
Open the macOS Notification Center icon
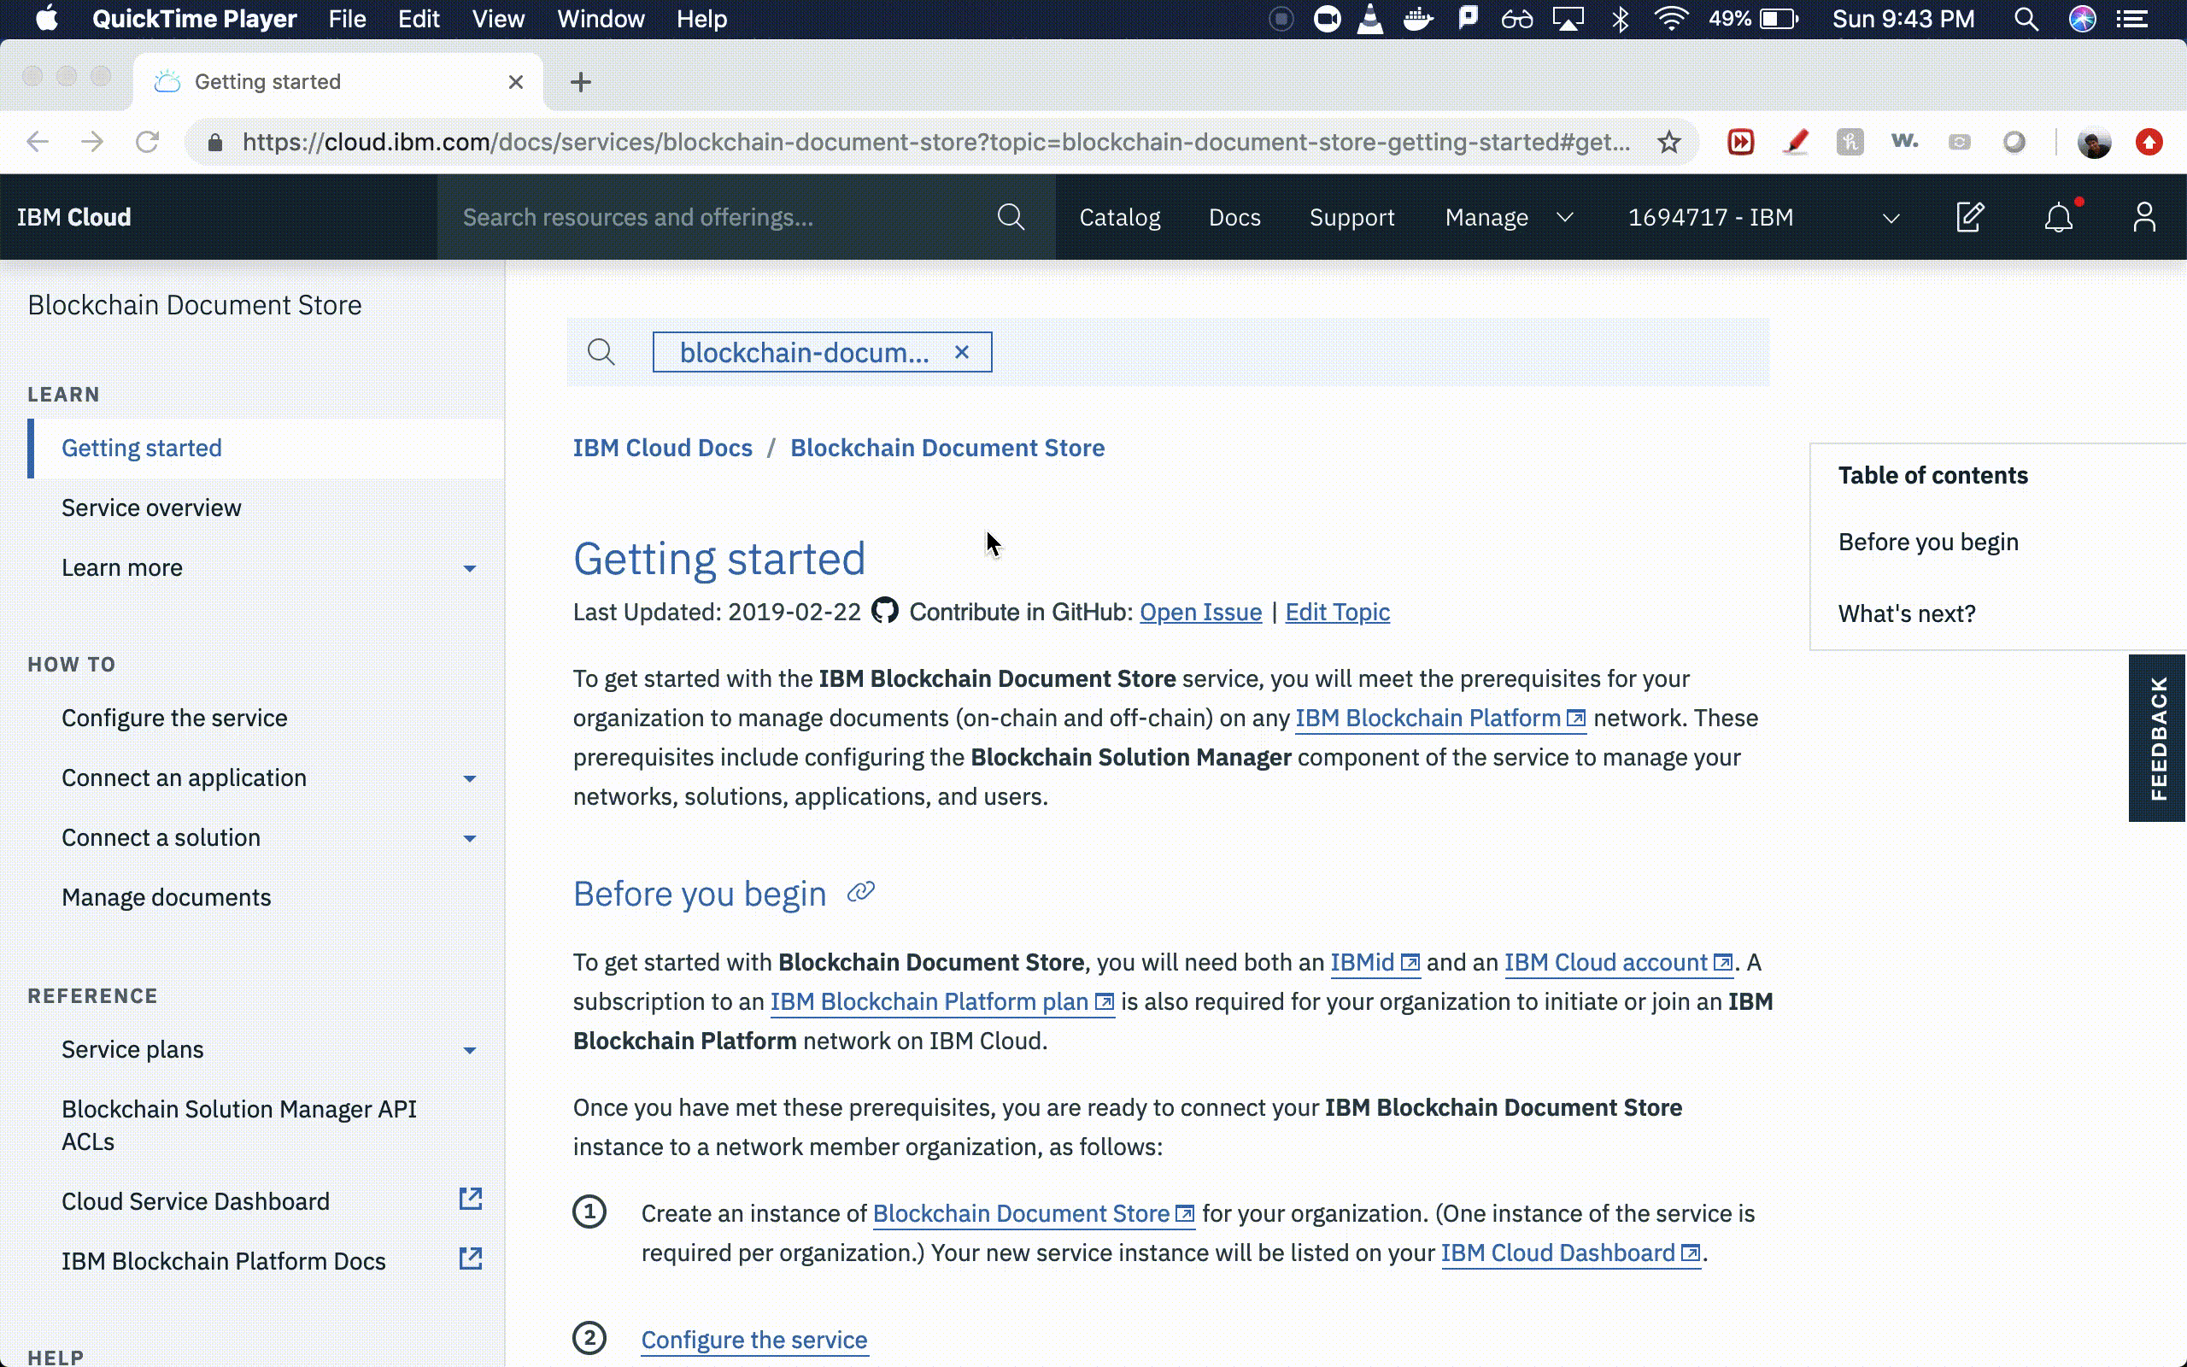coord(2133,19)
